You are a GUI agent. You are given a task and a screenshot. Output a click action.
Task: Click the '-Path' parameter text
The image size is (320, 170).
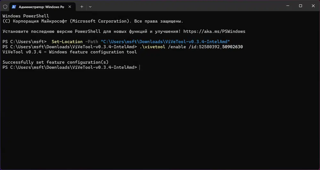click(92, 42)
